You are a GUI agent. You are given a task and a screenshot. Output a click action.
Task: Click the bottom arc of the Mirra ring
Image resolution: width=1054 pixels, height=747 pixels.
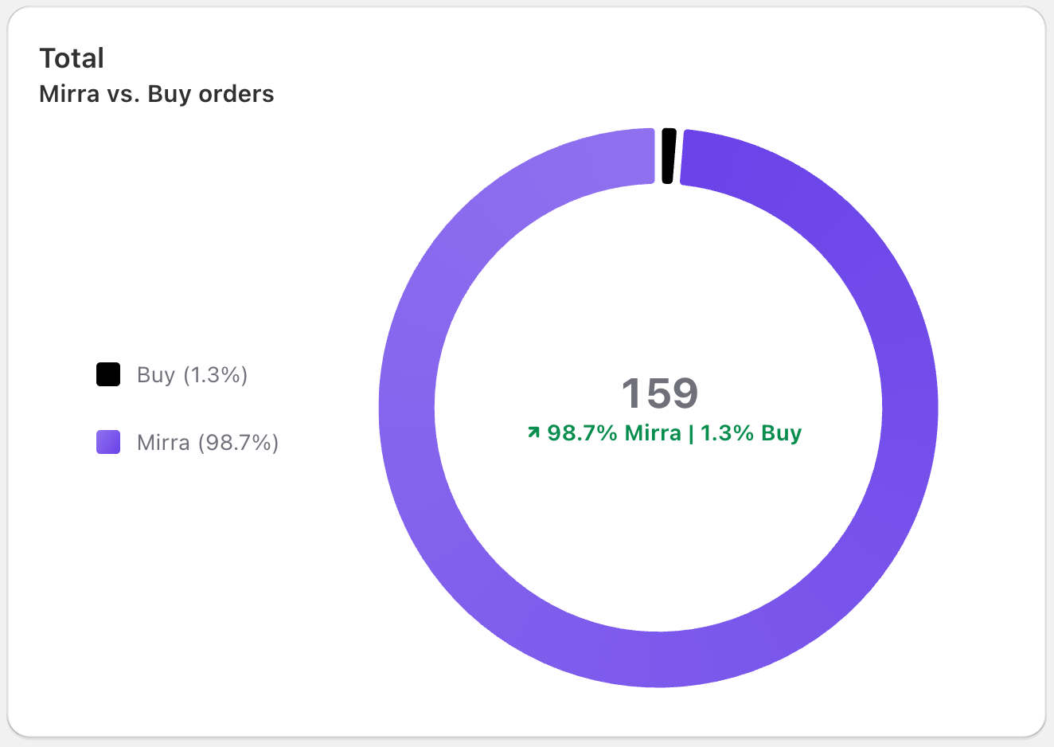tap(658, 659)
